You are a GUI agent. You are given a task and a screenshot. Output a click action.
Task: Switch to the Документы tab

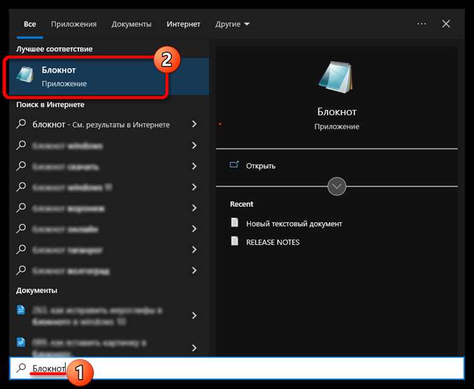(131, 24)
